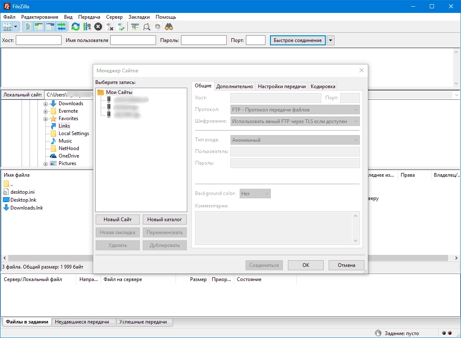
Task: Open the Site Manager toolbar icon
Action: pyautogui.click(x=7, y=27)
